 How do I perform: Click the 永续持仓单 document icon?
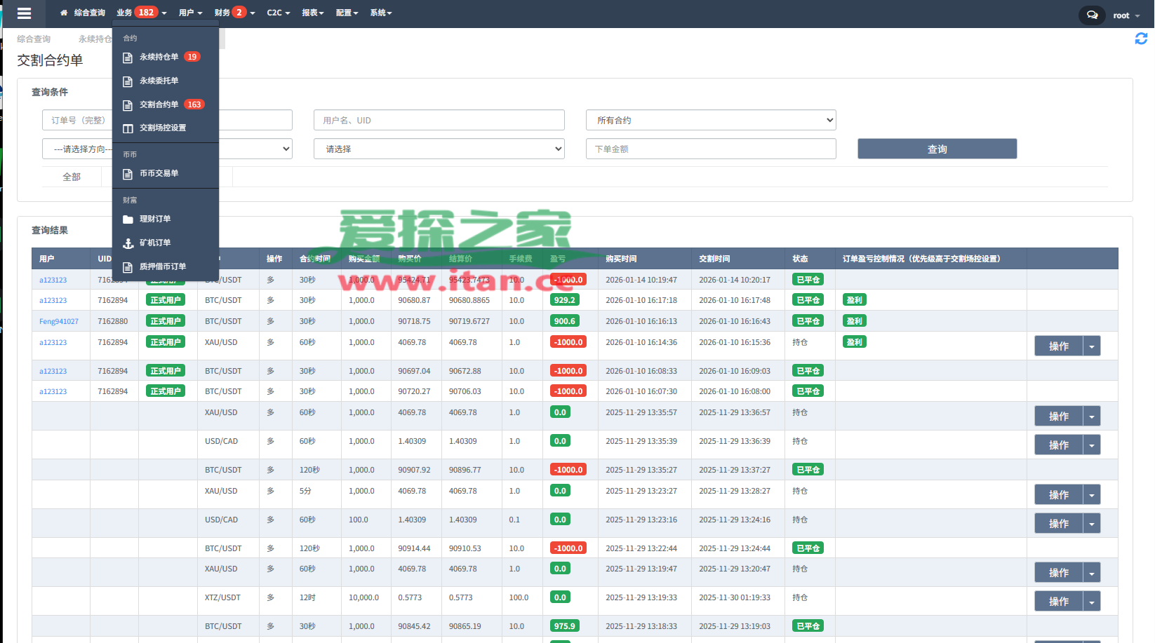[128, 57]
